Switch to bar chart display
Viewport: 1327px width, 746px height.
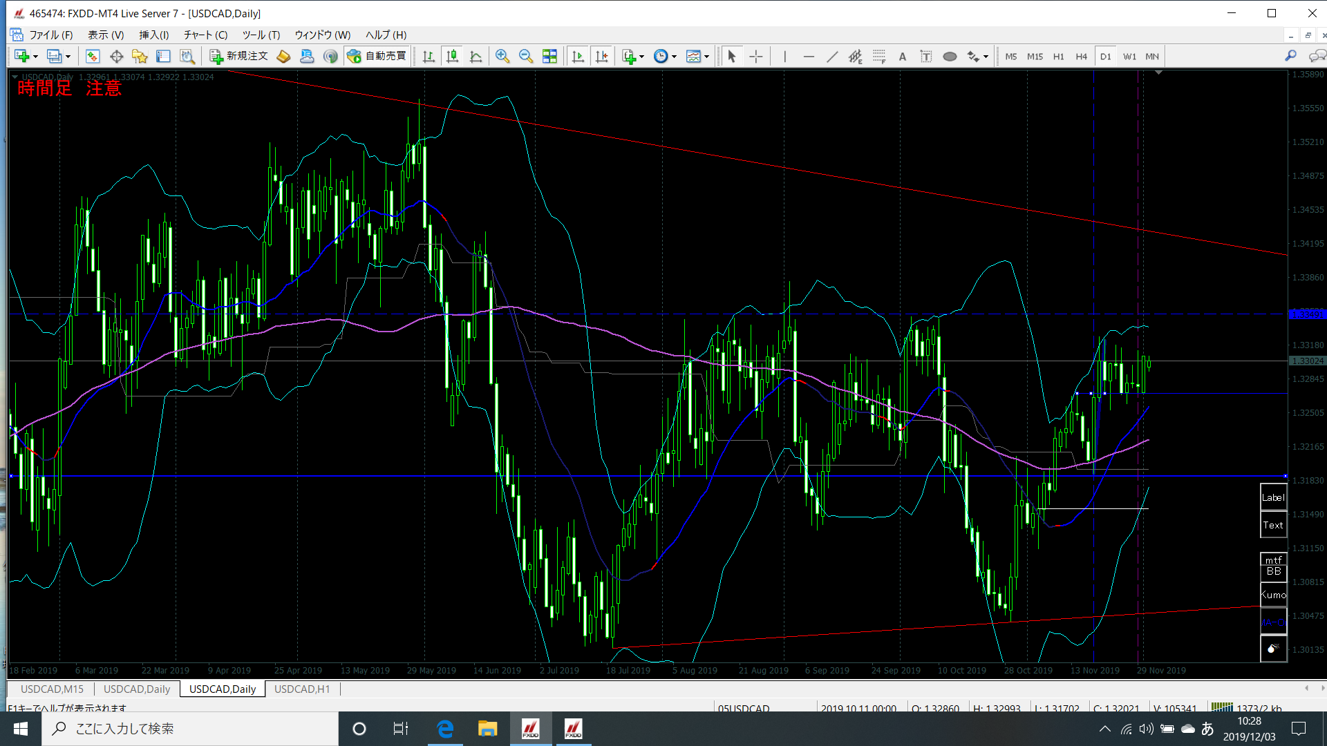[429, 57]
